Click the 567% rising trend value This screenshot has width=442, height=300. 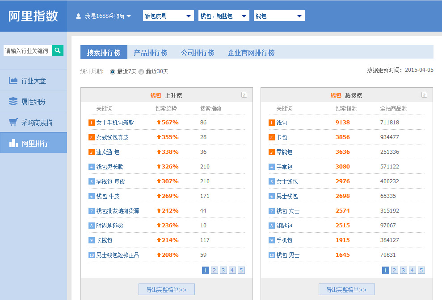(168, 122)
